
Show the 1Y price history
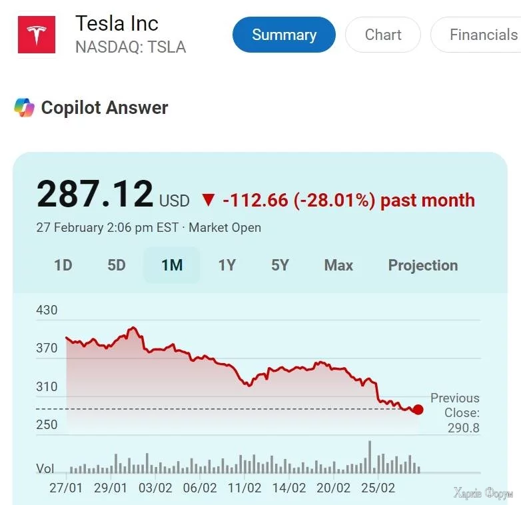click(x=227, y=265)
